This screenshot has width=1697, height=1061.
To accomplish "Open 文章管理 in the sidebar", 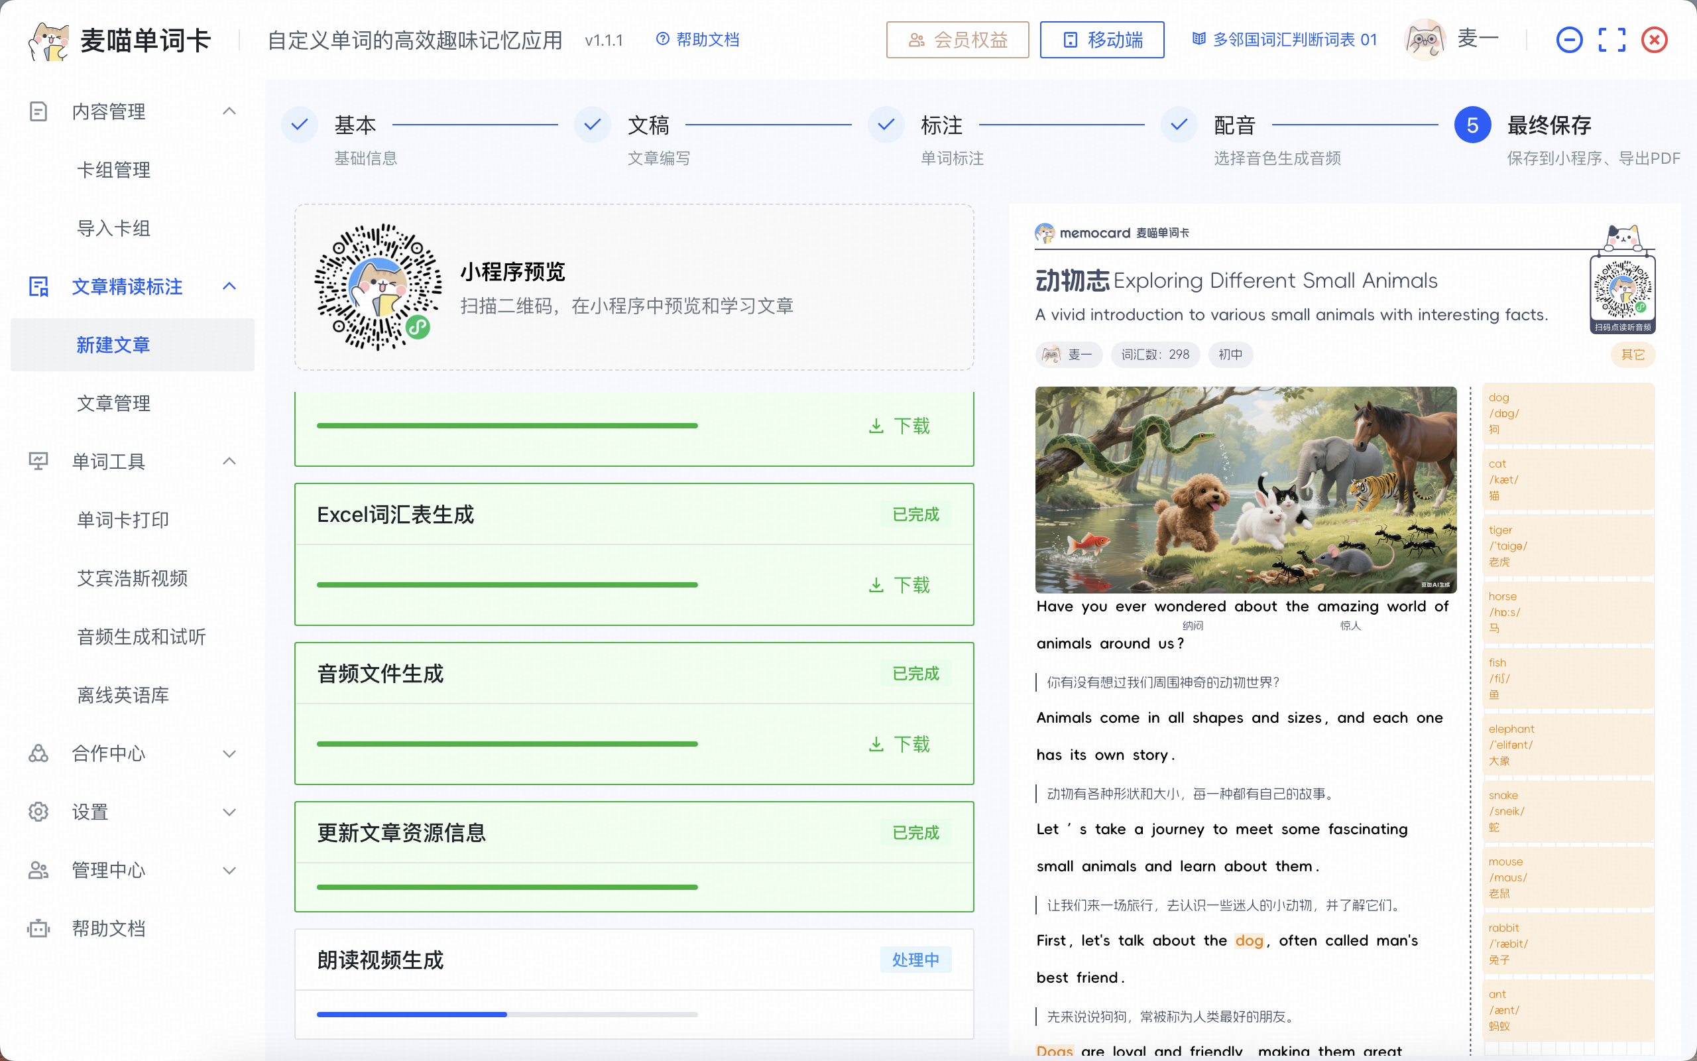I will click(x=113, y=403).
